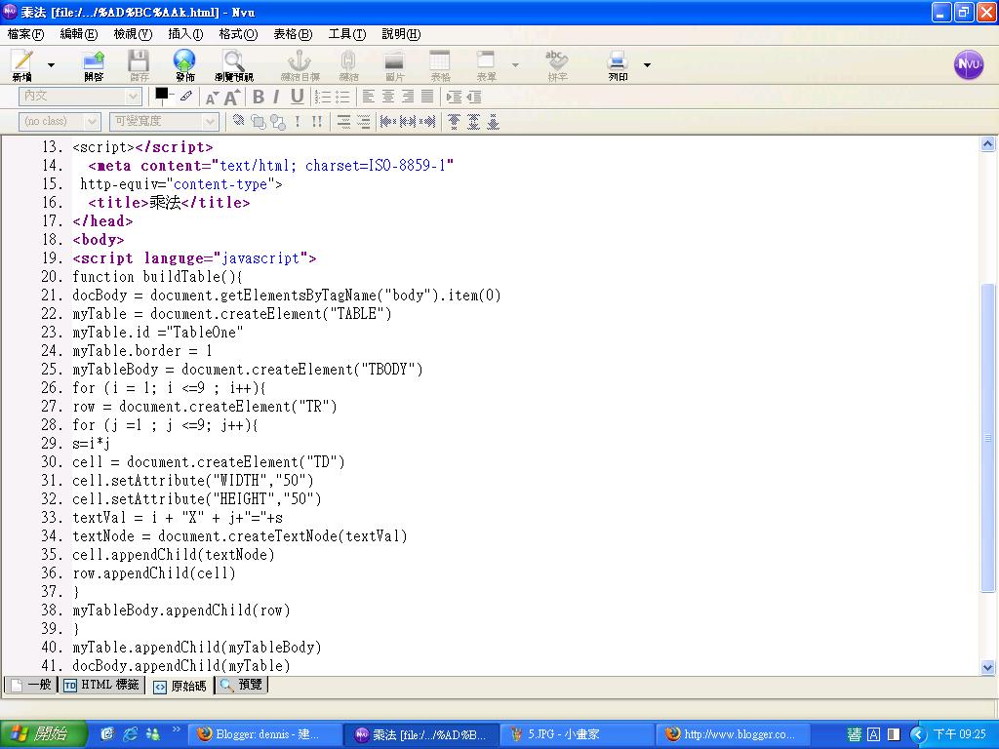
Task: Toggle Italic formatting
Action: tap(276, 97)
